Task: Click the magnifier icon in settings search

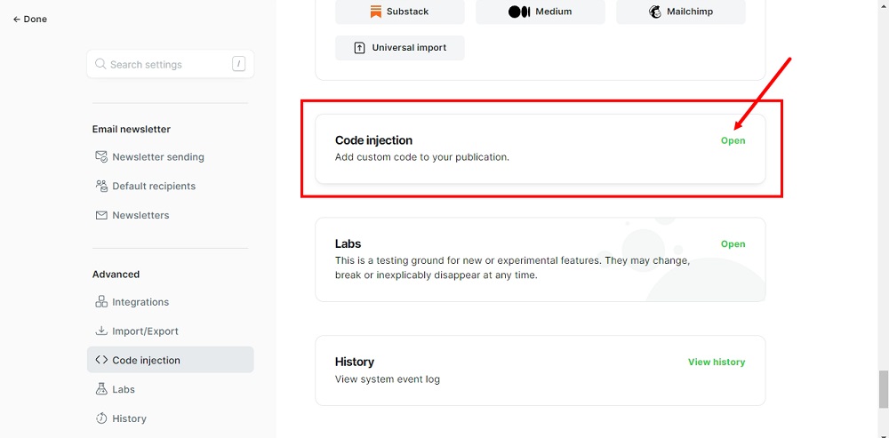Action: 100,64
